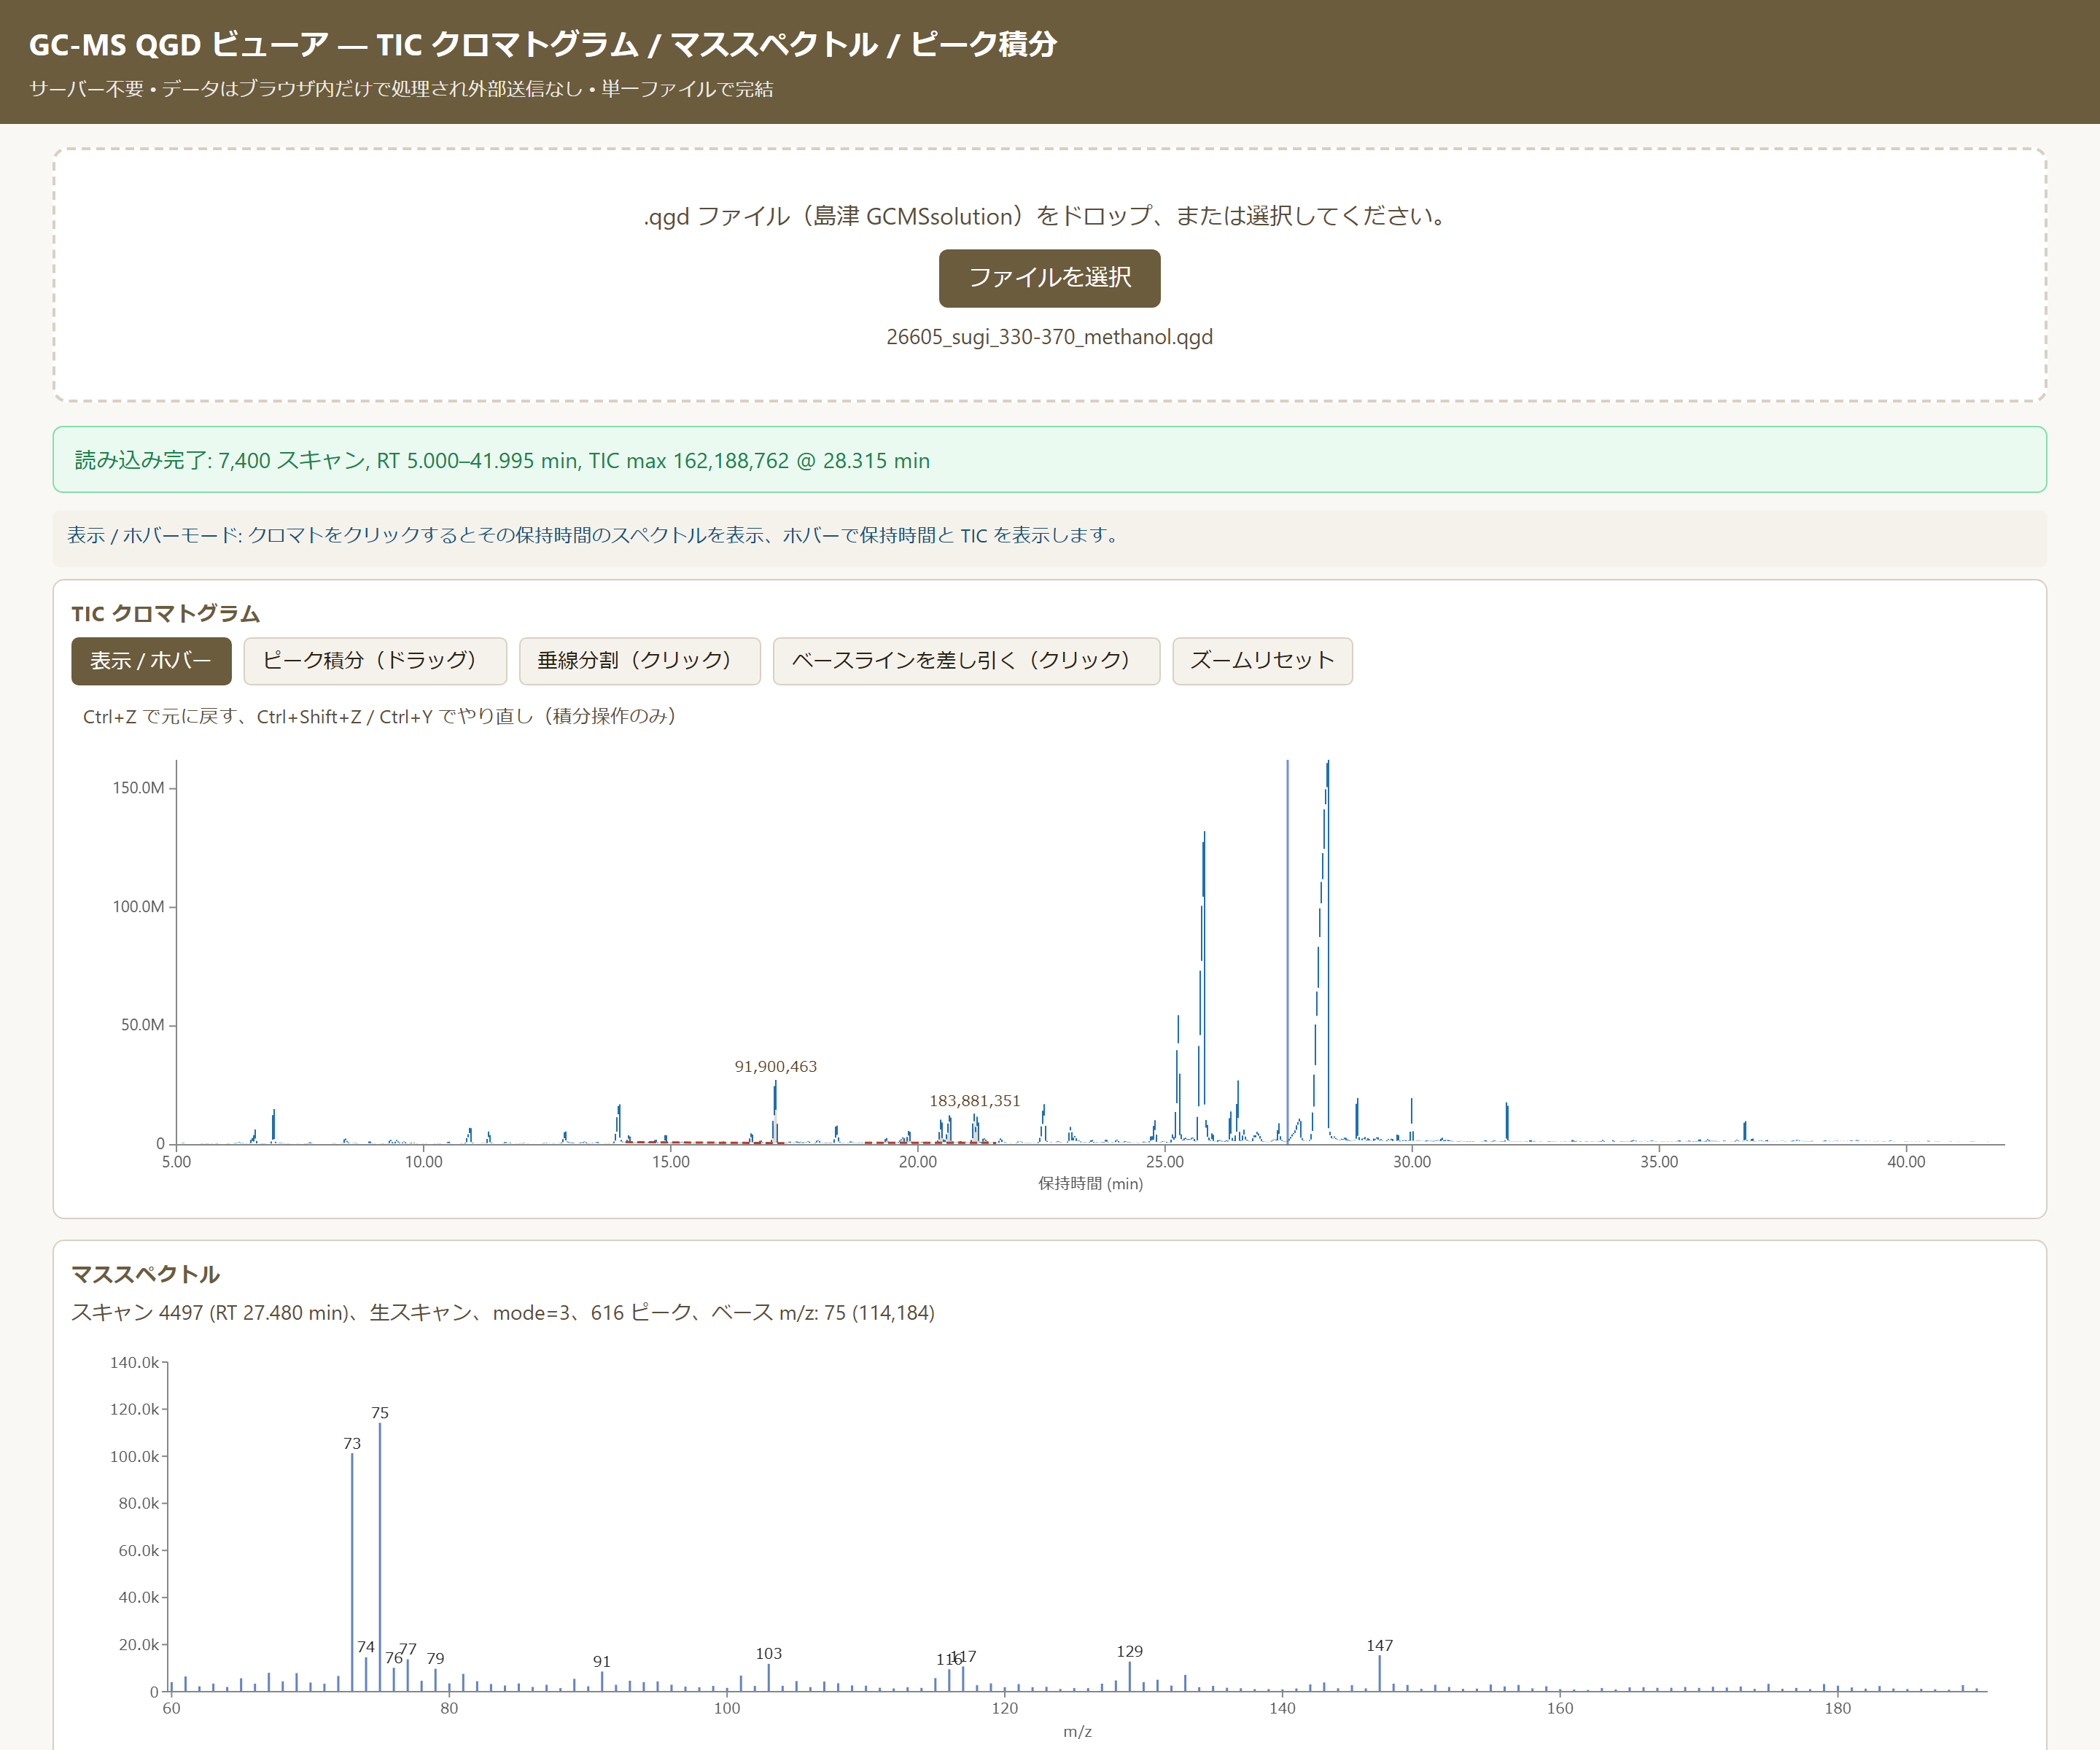The image size is (2100, 1750).
Task: Click the 読み込み完了 status message
Action: (x=1049, y=460)
